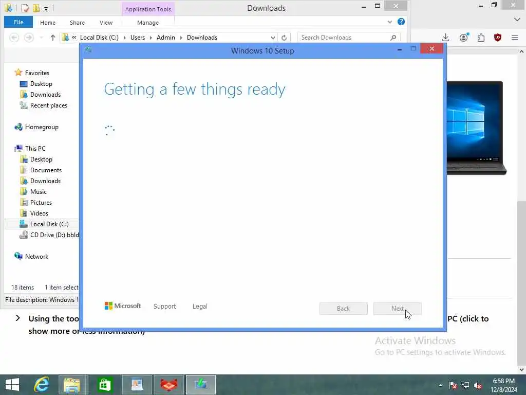
Task: Switch to the View ribbon tab
Action: pyautogui.click(x=106, y=23)
